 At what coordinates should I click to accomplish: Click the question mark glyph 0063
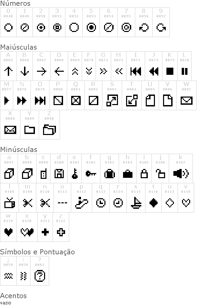click(x=40, y=276)
